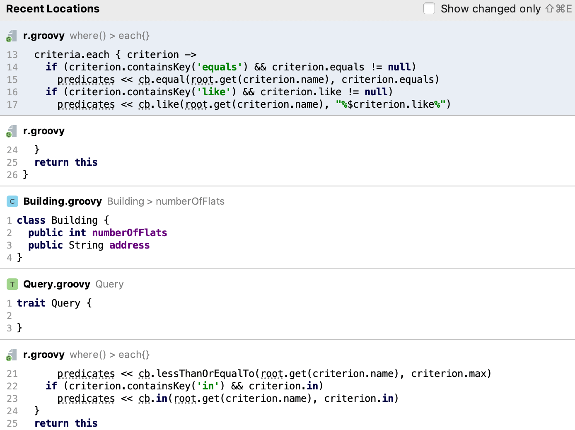
Task: Click the groovy file icon of second r.groovy entry
Action: (x=12, y=131)
